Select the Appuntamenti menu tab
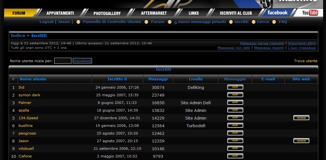 click(60, 13)
